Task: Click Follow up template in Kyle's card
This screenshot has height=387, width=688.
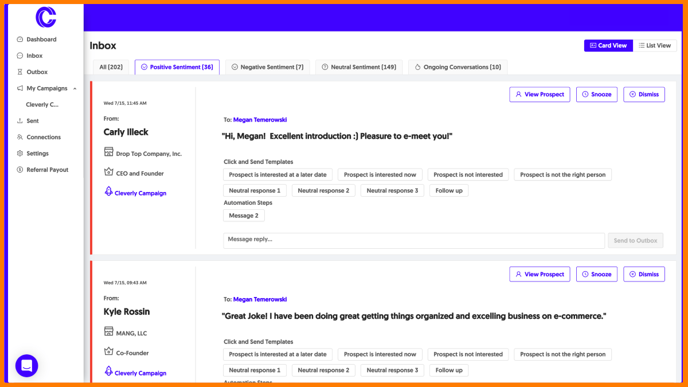Action: point(449,370)
